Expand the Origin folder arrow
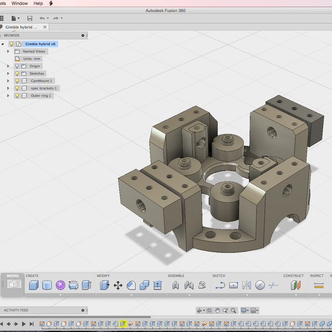Image resolution: width=332 pixels, height=332 pixels. 8,66
